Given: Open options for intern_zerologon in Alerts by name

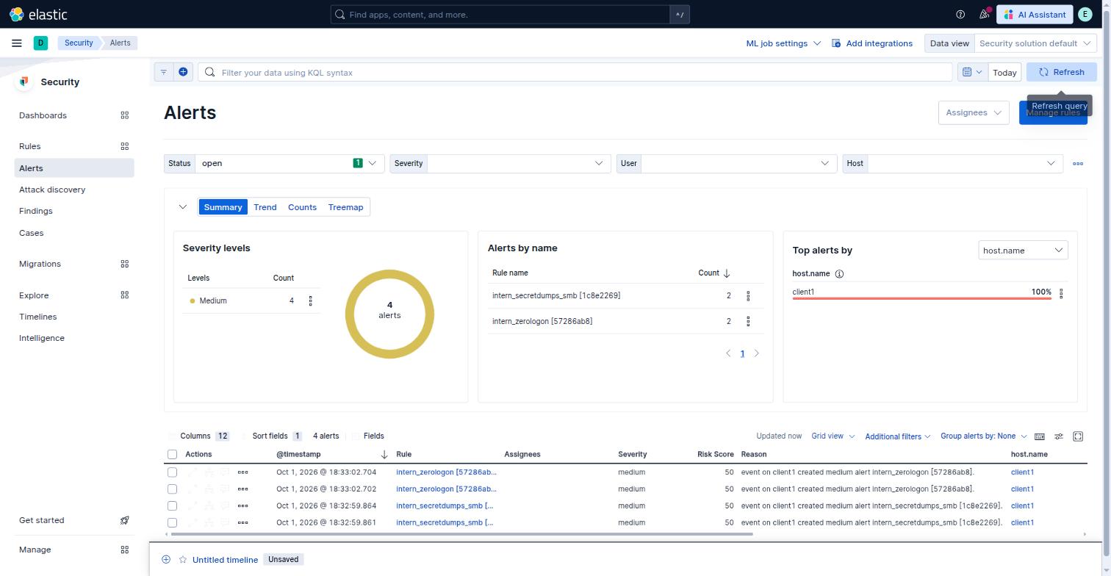Looking at the screenshot, I should pos(748,322).
